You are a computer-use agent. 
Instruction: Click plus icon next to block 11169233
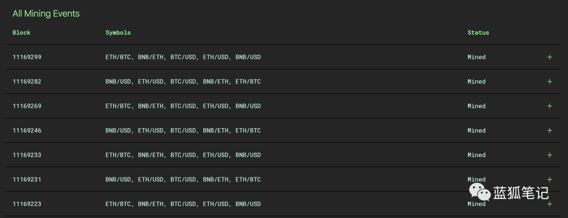[550, 155]
